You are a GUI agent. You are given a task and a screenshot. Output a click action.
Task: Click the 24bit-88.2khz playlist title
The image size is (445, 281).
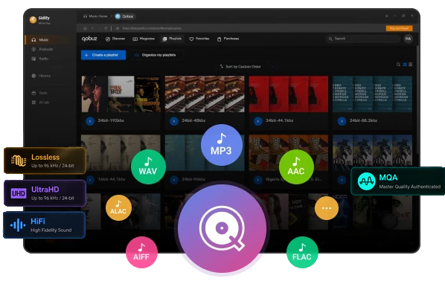tap(363, 120)
